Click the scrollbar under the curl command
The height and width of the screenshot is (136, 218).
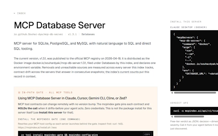pos(189,116)
